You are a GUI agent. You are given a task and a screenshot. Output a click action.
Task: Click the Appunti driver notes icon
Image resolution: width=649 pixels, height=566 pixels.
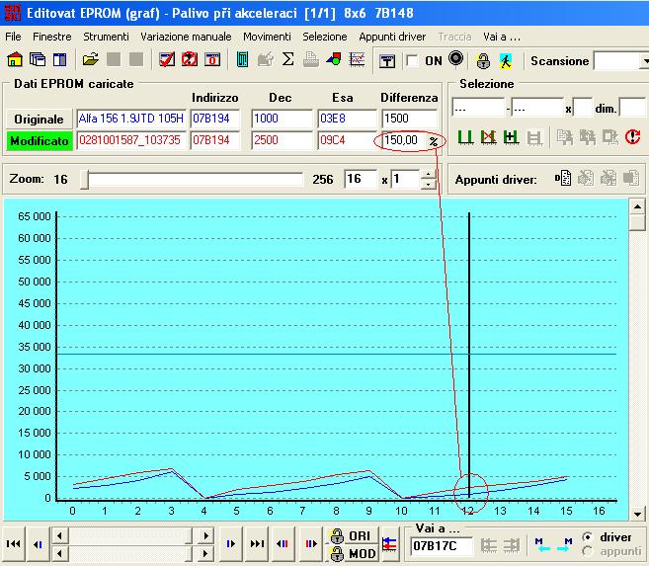click(563, 179)
